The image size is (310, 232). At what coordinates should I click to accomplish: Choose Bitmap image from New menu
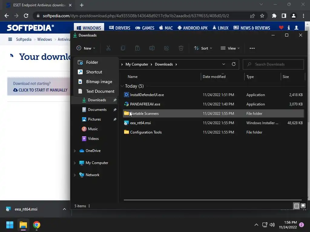(x=96, y=82)
